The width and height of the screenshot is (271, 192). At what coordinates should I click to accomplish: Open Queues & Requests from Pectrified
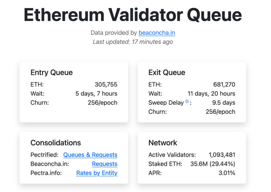(x=90, y=155)
